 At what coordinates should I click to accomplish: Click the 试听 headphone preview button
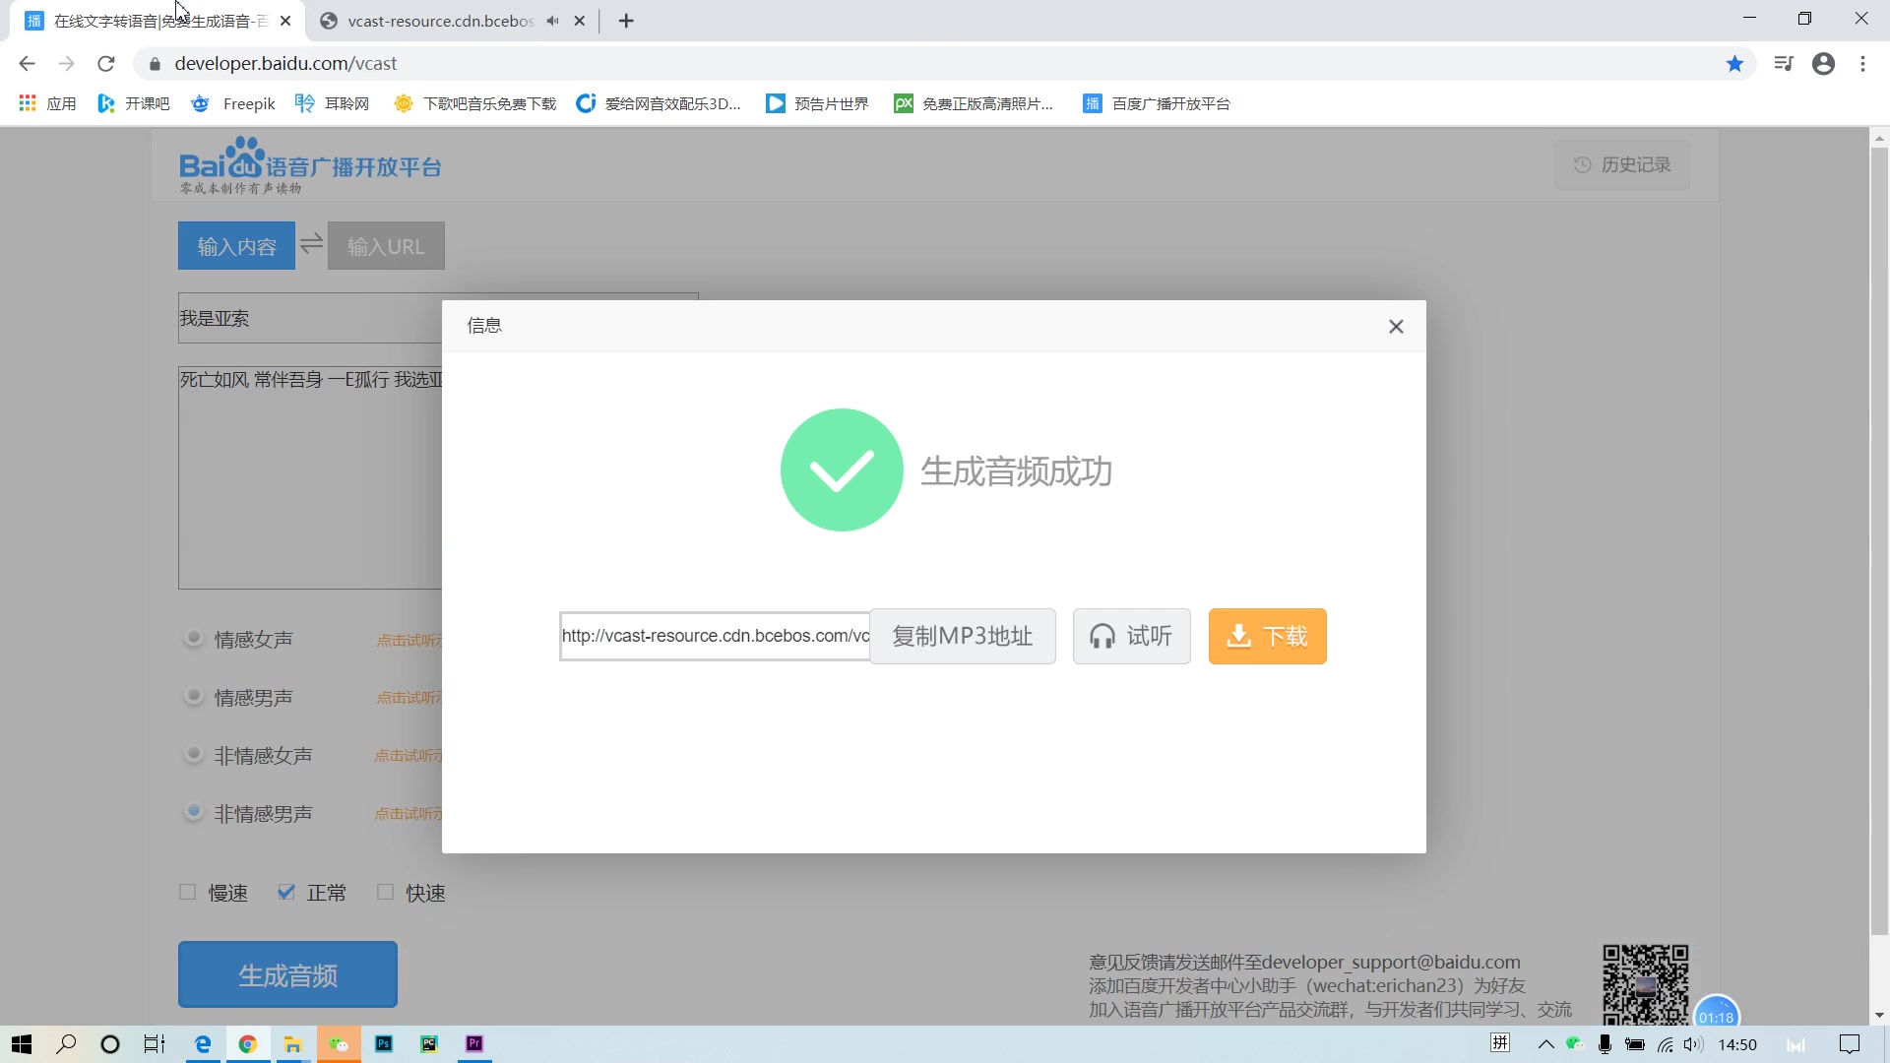coord(1131,636)
